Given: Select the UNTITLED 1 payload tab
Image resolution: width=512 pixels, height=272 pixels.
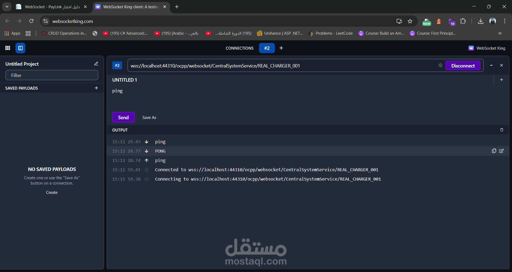Looking at the screenshot, I should (125, 80).
